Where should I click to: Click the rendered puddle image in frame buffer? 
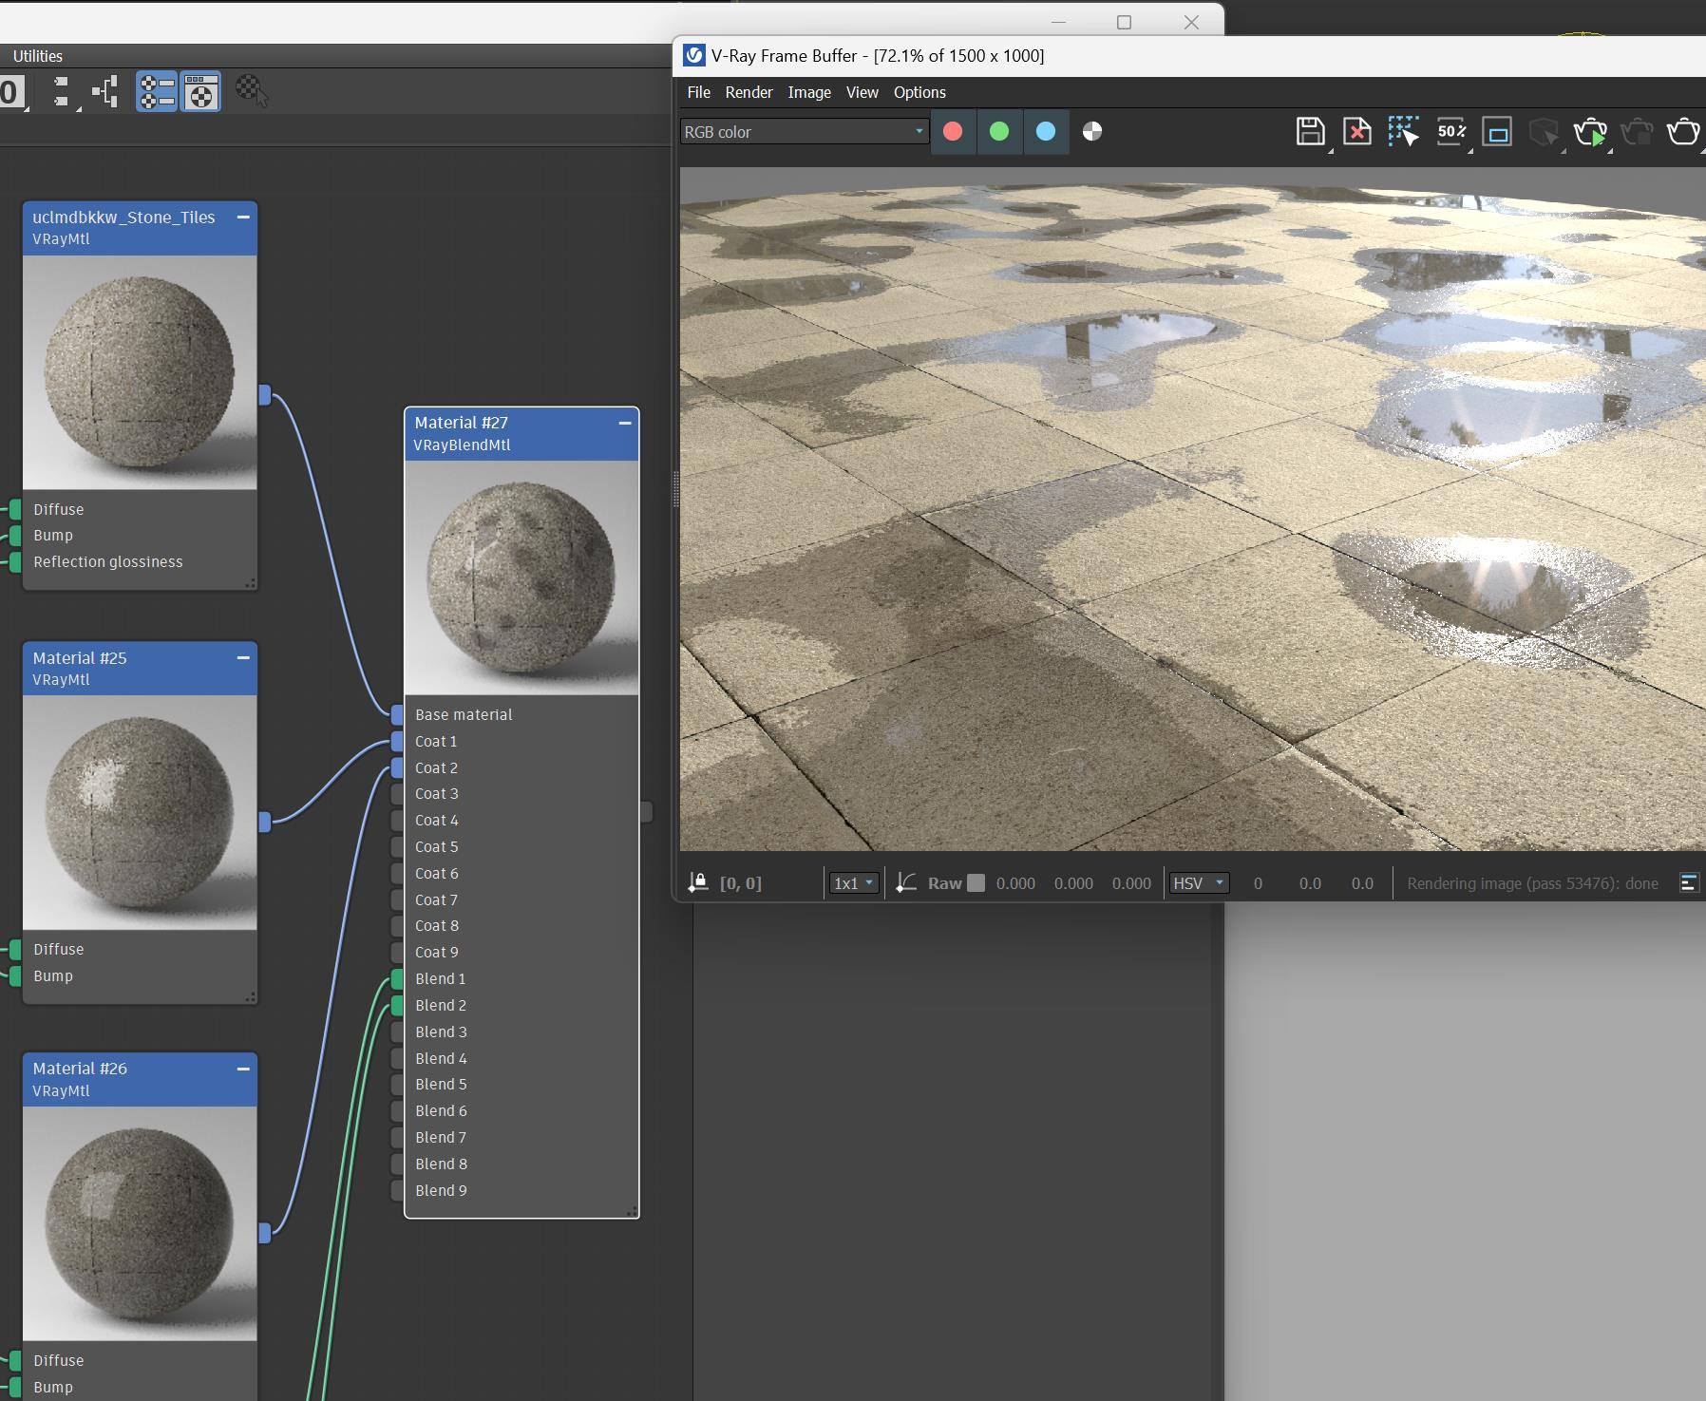point(1192,509)
